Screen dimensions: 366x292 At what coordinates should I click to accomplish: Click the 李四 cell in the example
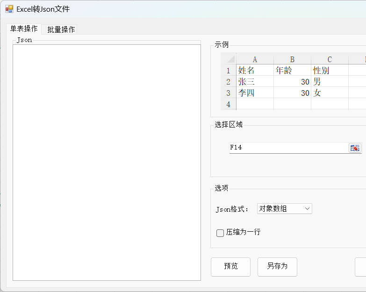click(255, 93)
